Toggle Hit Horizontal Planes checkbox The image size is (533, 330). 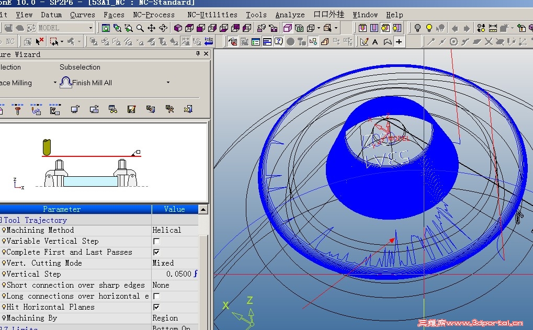click(156, 308)
